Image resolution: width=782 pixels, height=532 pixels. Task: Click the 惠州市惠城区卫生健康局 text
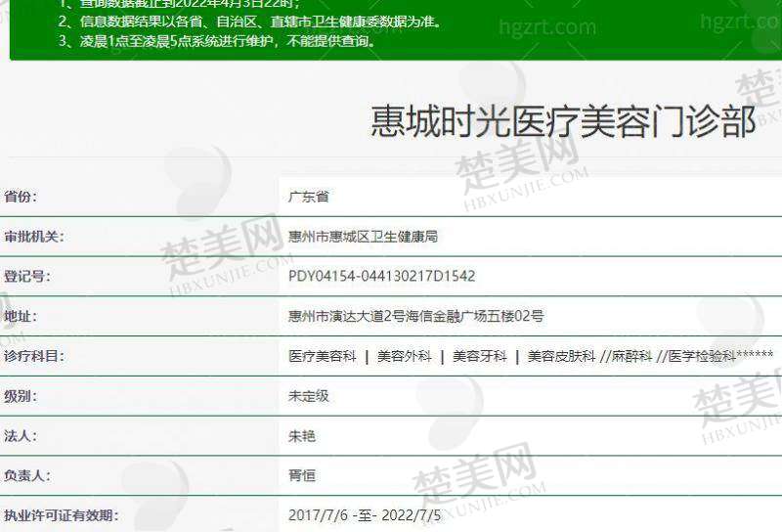[363, 237]
